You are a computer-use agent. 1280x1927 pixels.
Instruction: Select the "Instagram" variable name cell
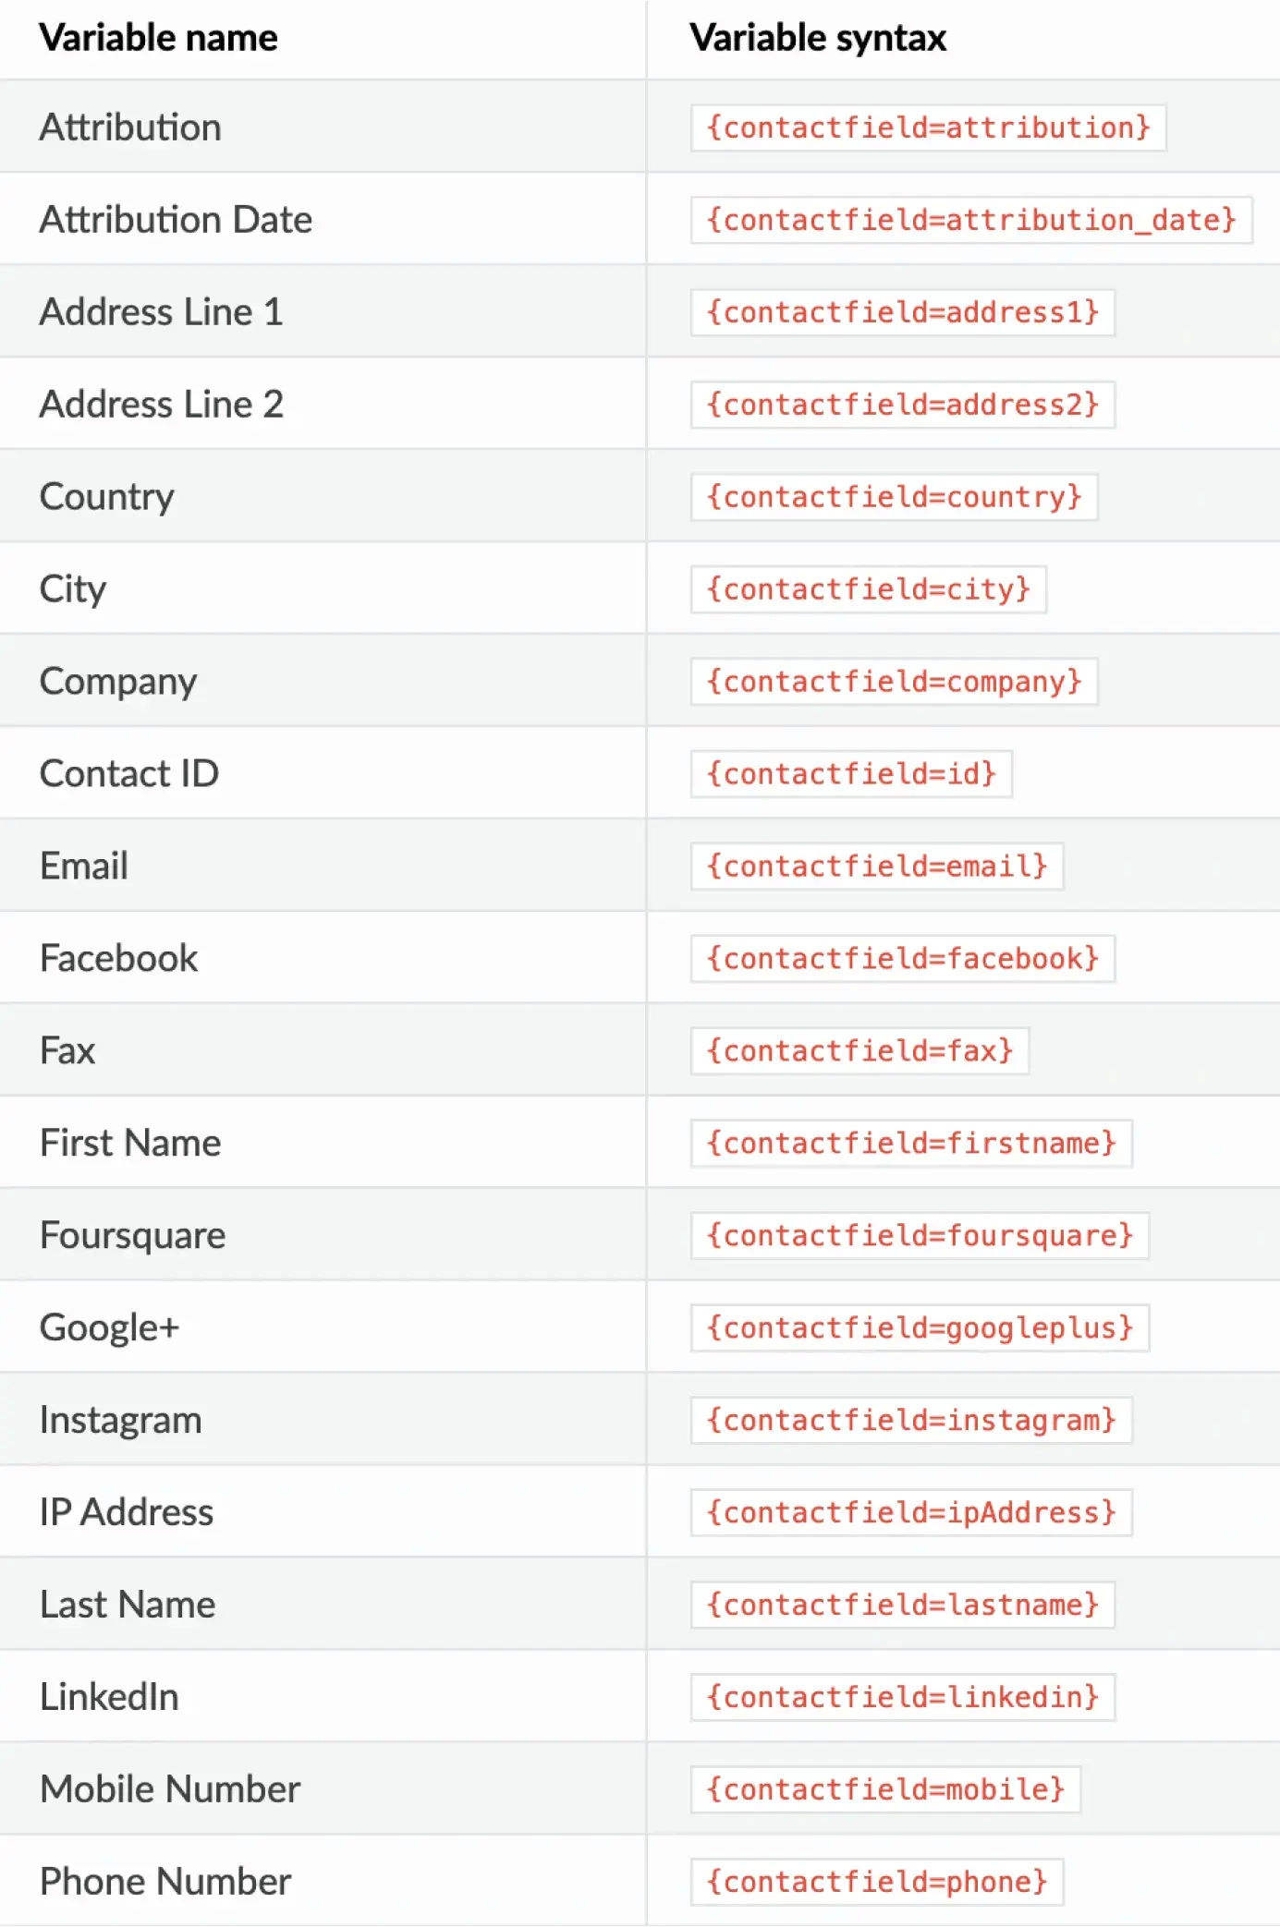pyautogui.click(x=120, y=1420)
